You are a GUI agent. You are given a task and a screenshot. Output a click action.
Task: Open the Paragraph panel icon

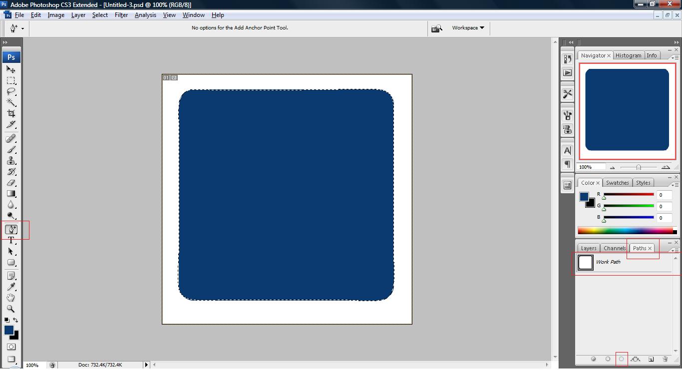click(x=567, y=164)
